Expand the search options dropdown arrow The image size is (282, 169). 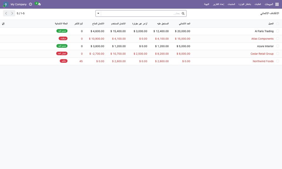[x=98, y=13]
